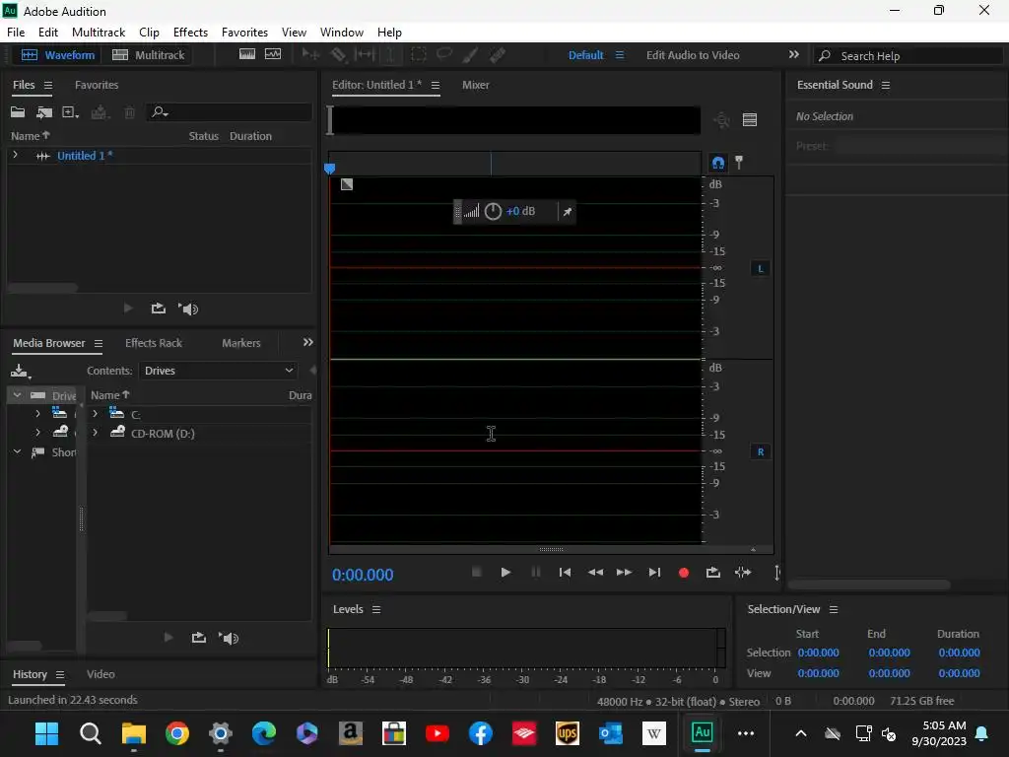The image size is (1009, 757).
Task: Click the Rewind transport button
Action: point(595,573)
